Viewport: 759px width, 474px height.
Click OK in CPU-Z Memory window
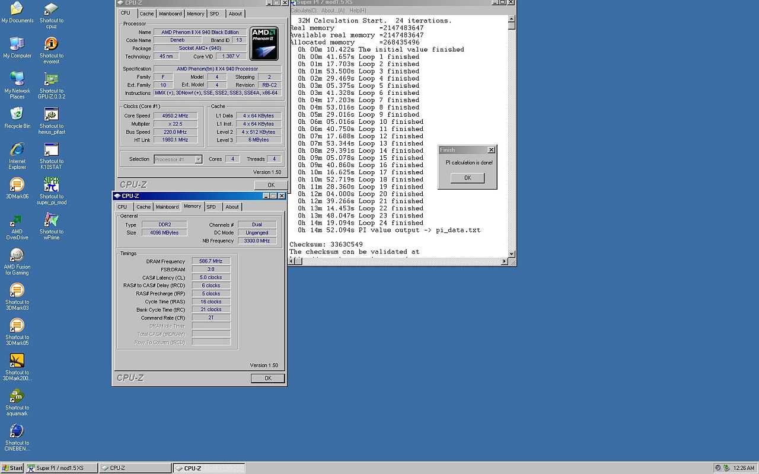click(267, 378)
